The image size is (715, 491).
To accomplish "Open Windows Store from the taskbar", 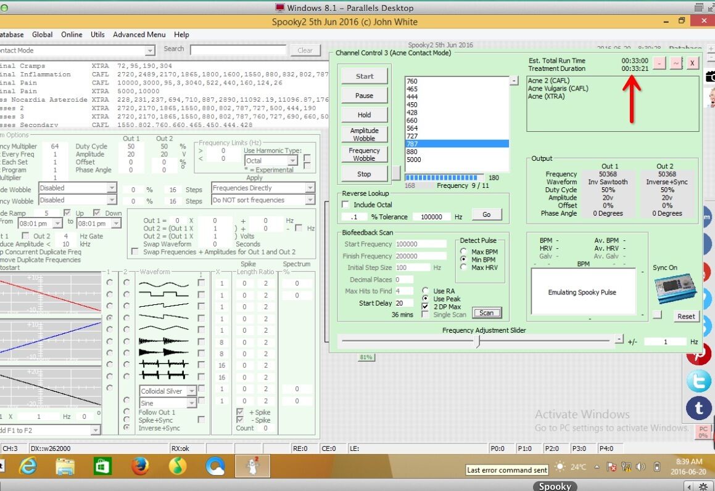I will (x=102, y=466).
